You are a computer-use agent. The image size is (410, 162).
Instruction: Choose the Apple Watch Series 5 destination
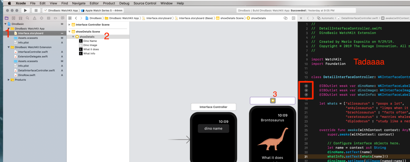pos(102,11)
